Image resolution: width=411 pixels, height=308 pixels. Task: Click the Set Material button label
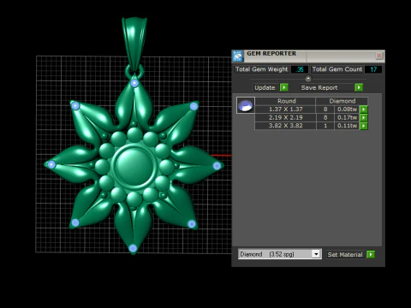[345, 254]
